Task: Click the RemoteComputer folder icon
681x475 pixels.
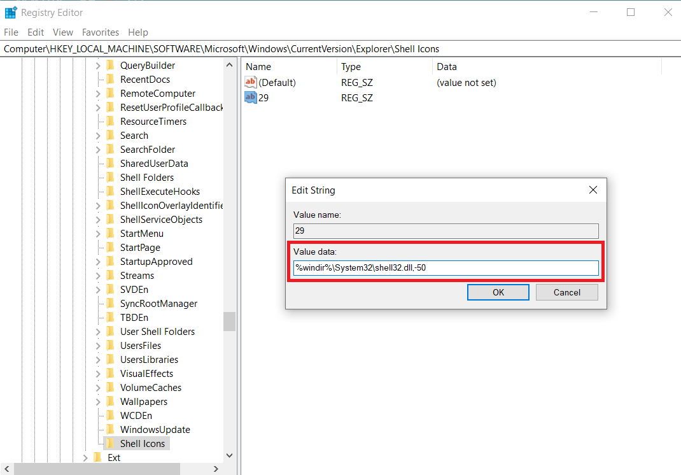Action: tap(110, 94)
